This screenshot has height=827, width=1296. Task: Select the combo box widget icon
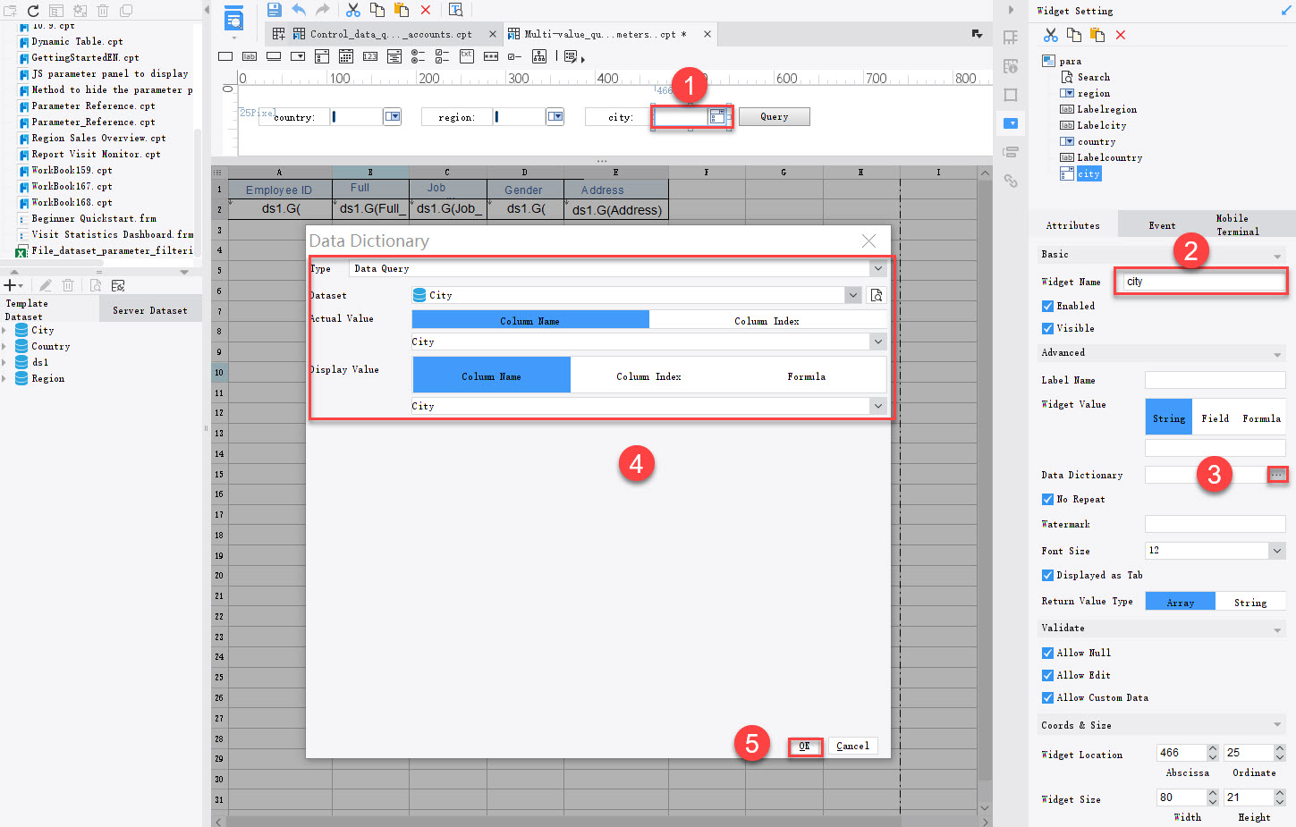[x=297, y=55]
